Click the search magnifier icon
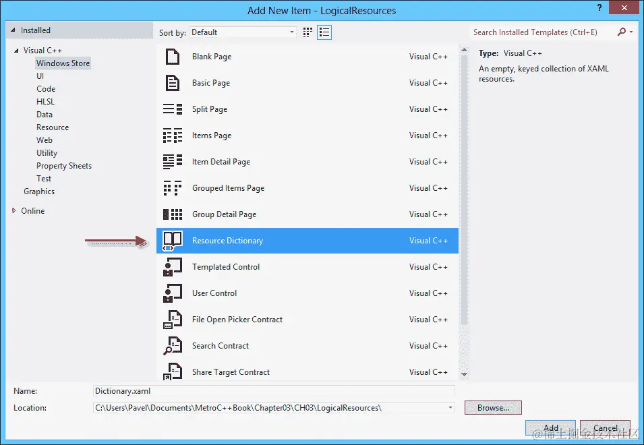The image size is (644, 445). pos(622,32)
